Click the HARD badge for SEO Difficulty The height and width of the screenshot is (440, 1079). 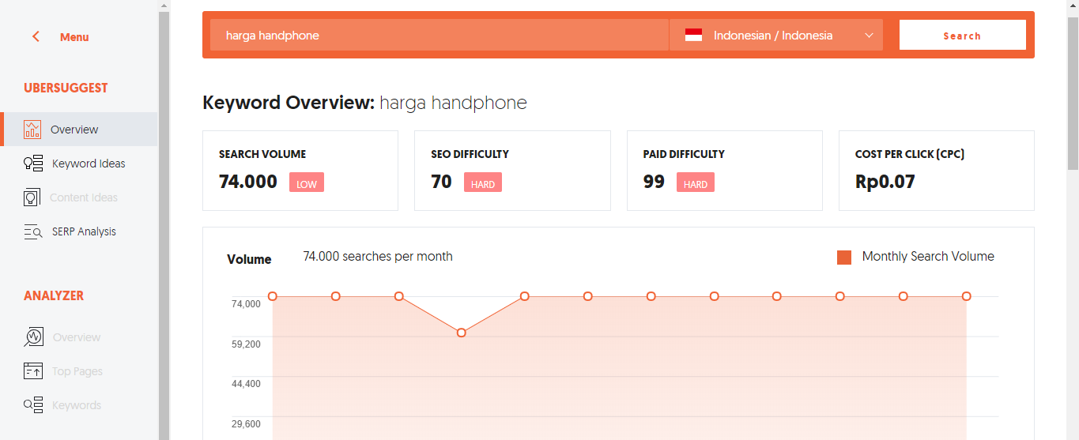coord(483,183)
